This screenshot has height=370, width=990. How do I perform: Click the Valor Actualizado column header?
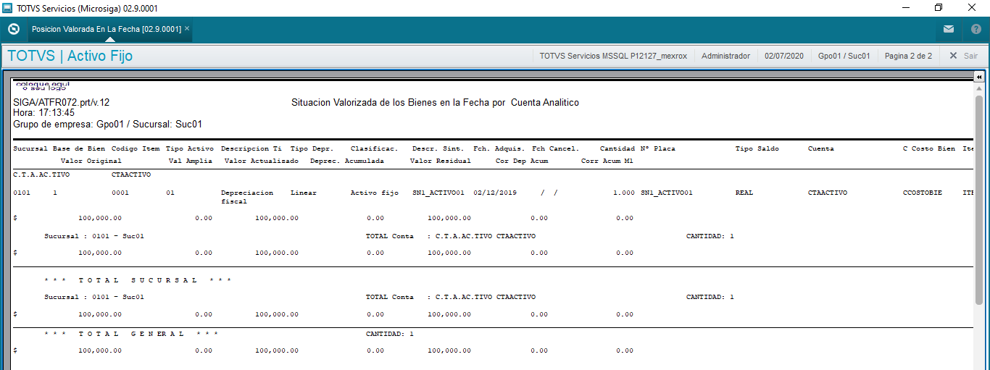262,161
